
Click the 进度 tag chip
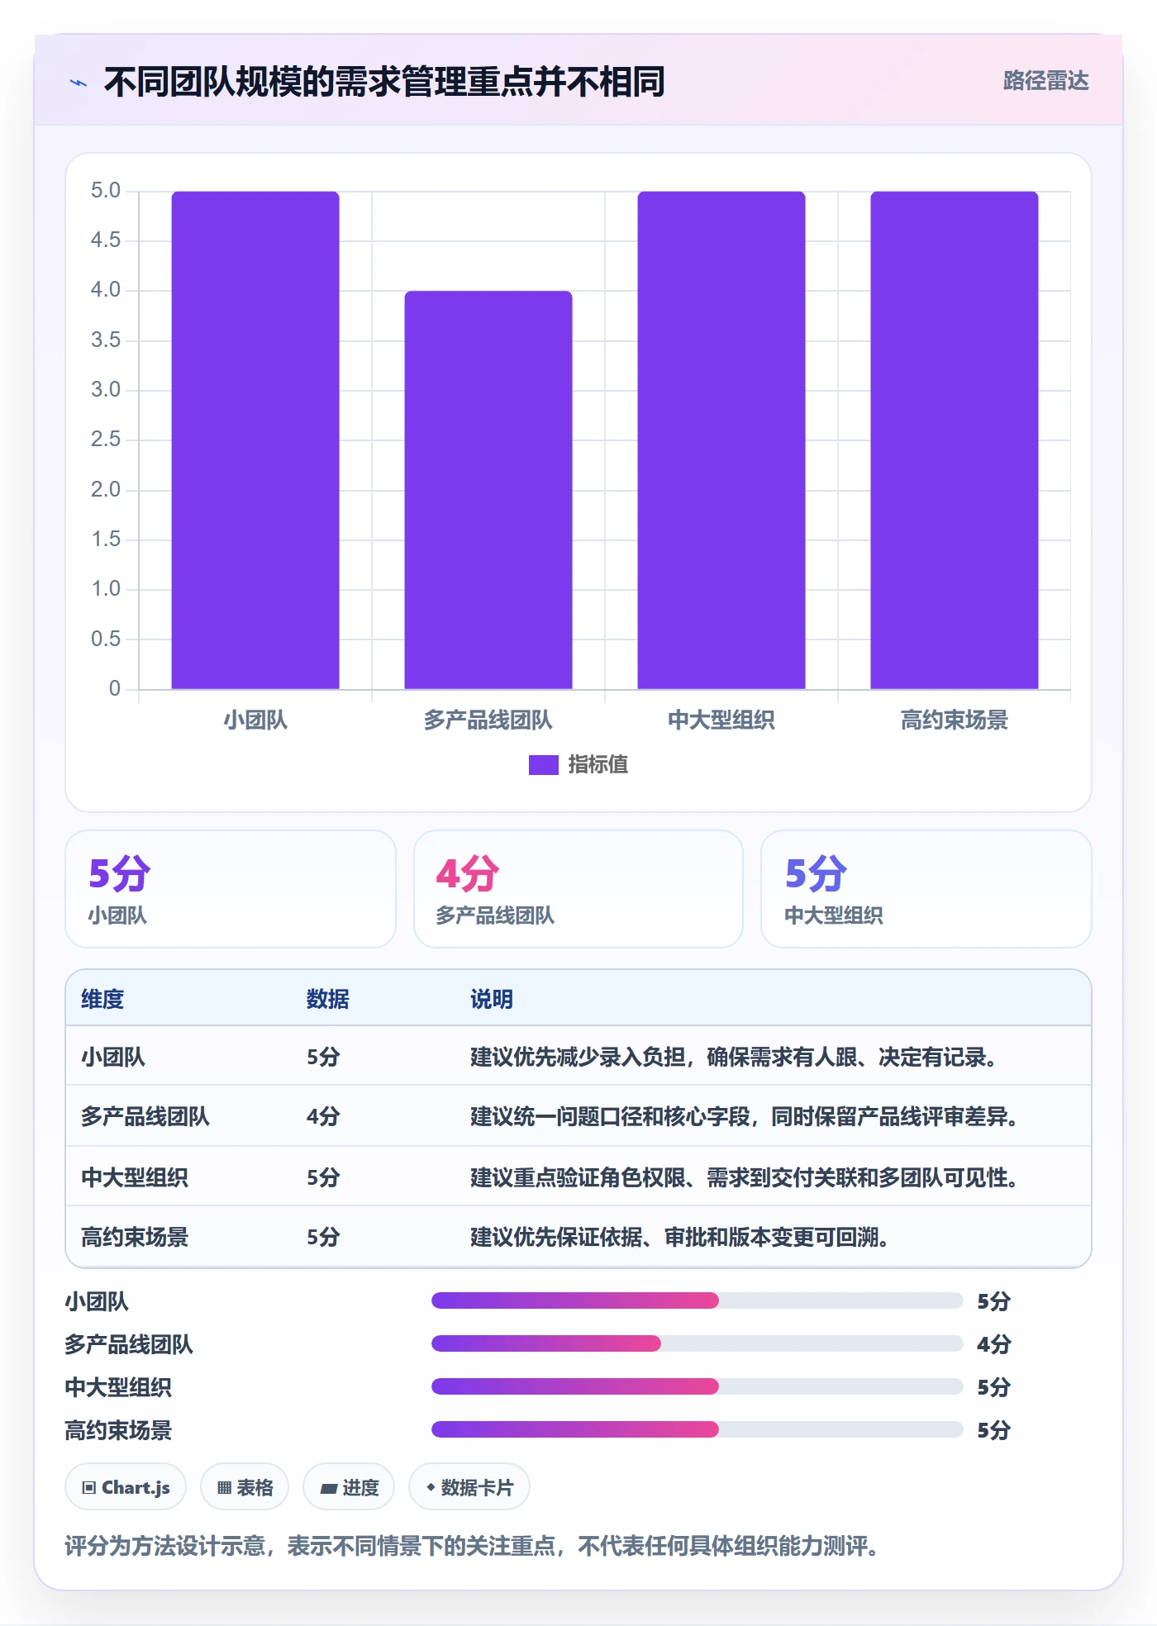coord(349,1487)
